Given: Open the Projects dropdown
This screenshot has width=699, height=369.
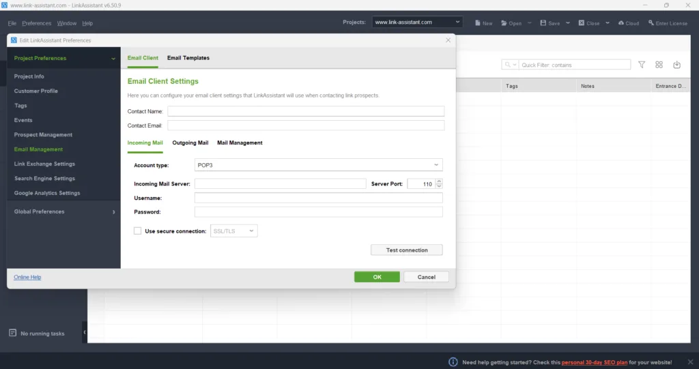Looking at the screenshot, I should [x=417, y=22].
